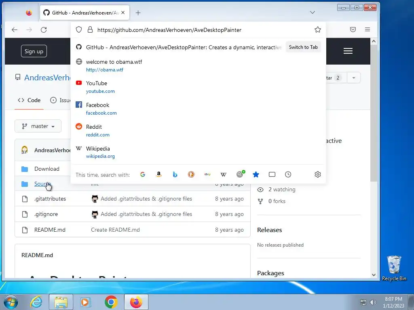Open the README.md file entry
This screenshot has width=414, height=310.
tap(50, 230)
